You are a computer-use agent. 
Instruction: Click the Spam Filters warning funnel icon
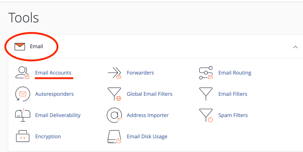[206, 115]
